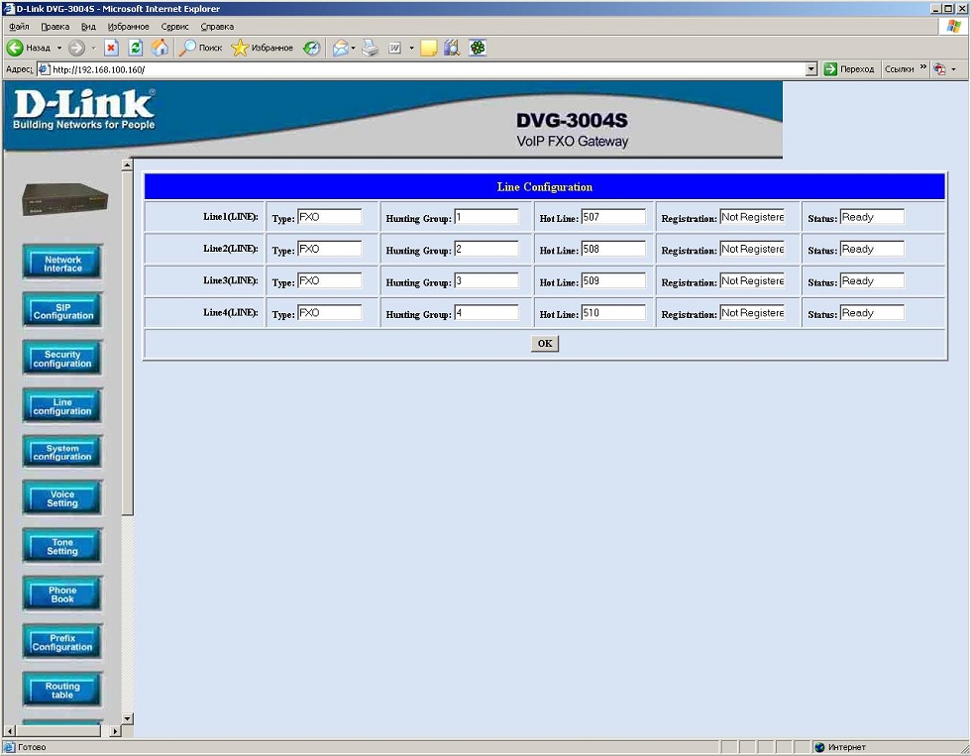Open the Mail envelope icon
Viewport: 971px width, 756px height.
pyautogui.click(x=341, y=48)
